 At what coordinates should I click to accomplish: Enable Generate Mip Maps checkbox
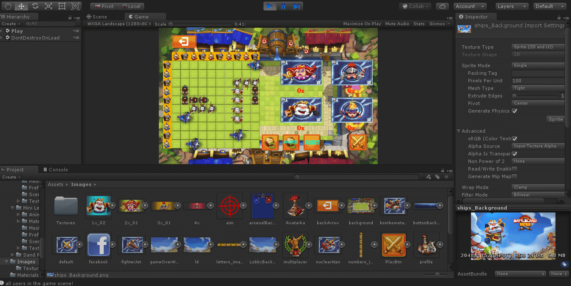pos(514,177)
